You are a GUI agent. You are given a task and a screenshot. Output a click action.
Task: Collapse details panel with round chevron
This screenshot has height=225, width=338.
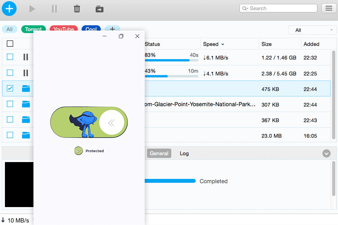(326, 154)
